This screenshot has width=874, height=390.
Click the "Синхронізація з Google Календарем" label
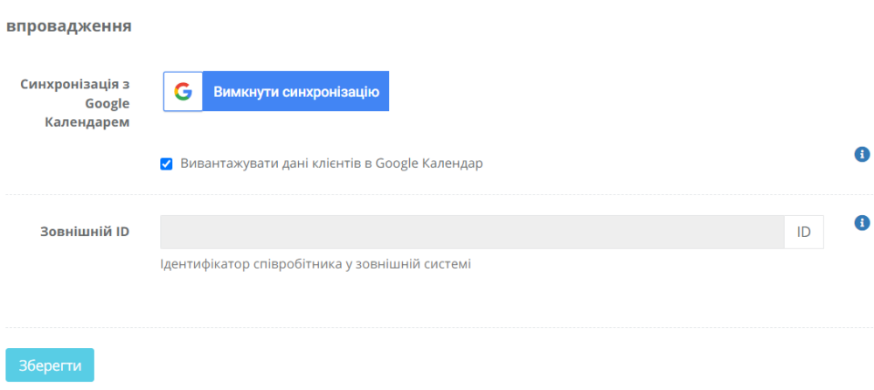click(x=74, y=103)
